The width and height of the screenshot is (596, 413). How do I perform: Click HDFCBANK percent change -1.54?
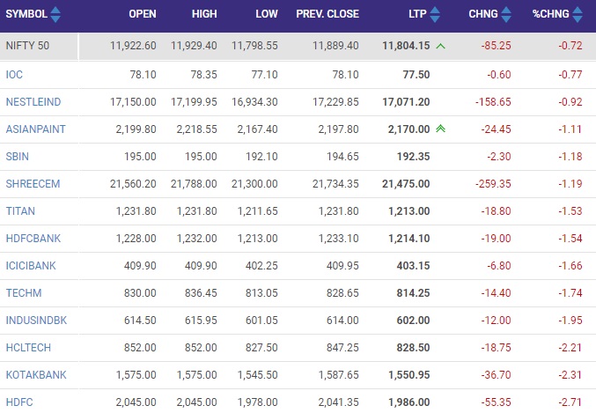click(x=570, y=239)
